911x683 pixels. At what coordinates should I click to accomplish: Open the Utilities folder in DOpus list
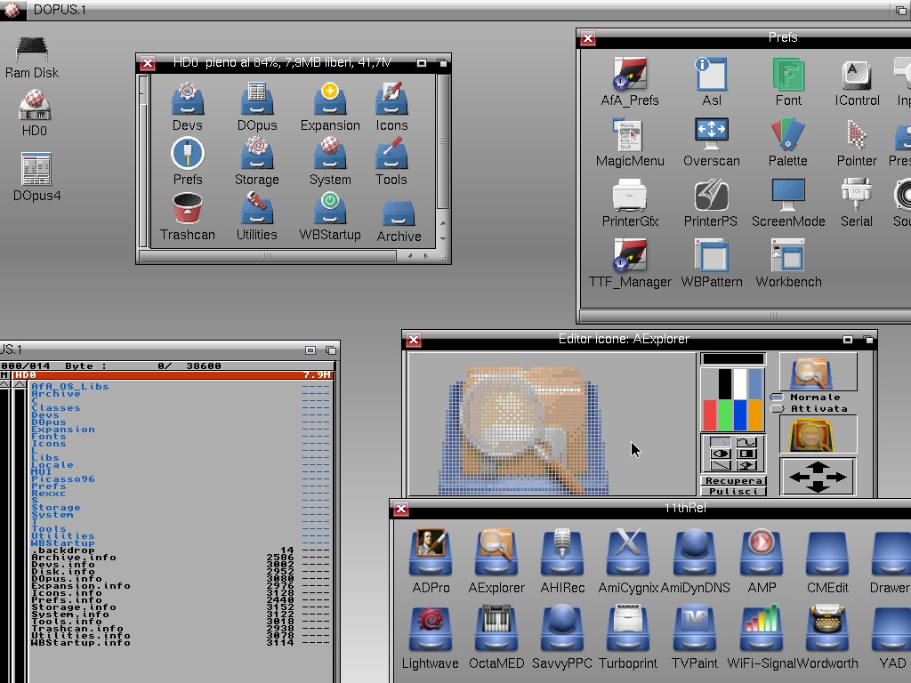tap(62, 536)
